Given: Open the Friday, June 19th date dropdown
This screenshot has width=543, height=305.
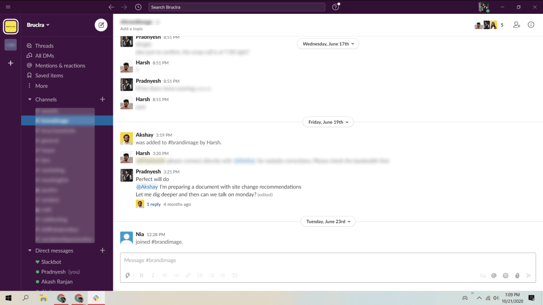Looking at the screenshot, I should pos(328,122).
